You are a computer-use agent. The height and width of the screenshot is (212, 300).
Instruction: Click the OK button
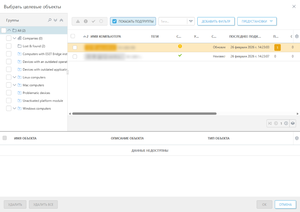(264, 205)
